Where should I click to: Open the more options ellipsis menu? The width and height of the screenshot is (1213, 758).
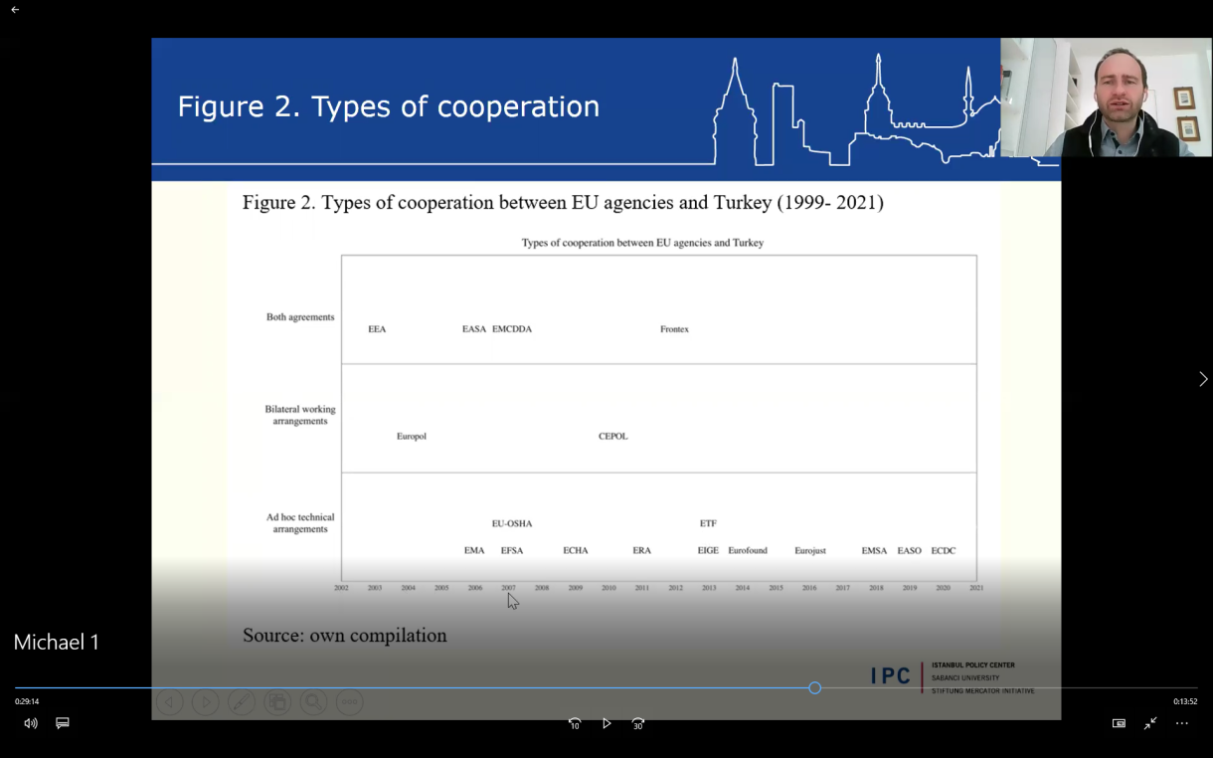pos(1182,723)
